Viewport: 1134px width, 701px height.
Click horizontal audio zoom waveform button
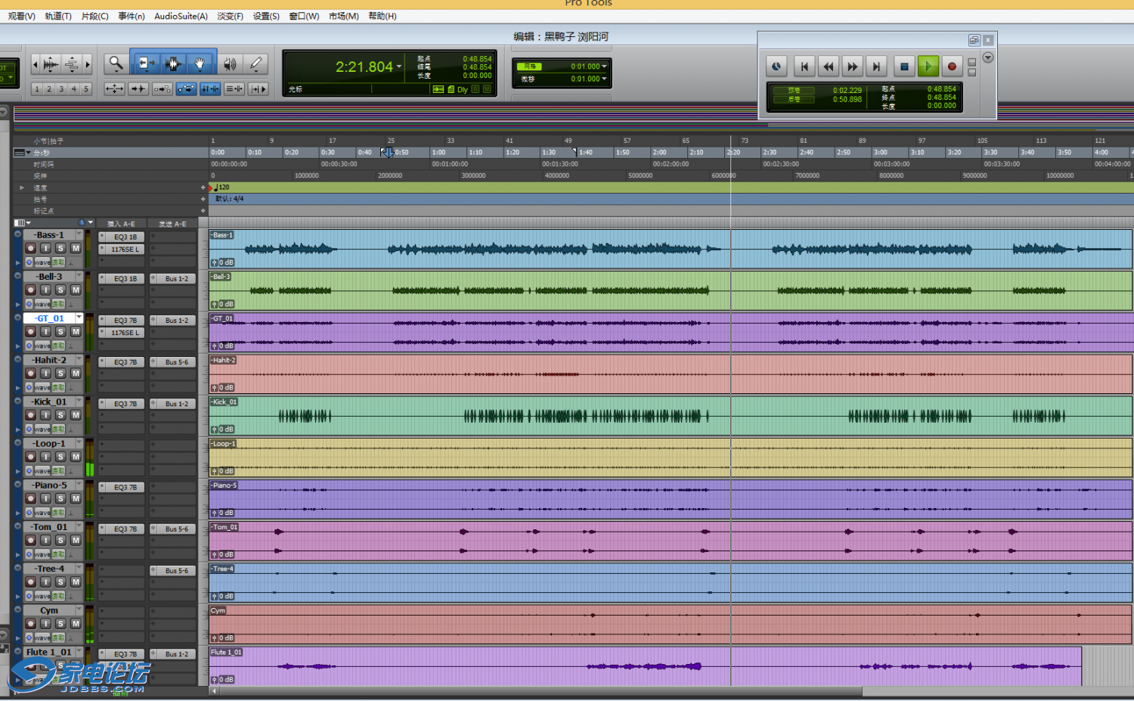[51, 65]
